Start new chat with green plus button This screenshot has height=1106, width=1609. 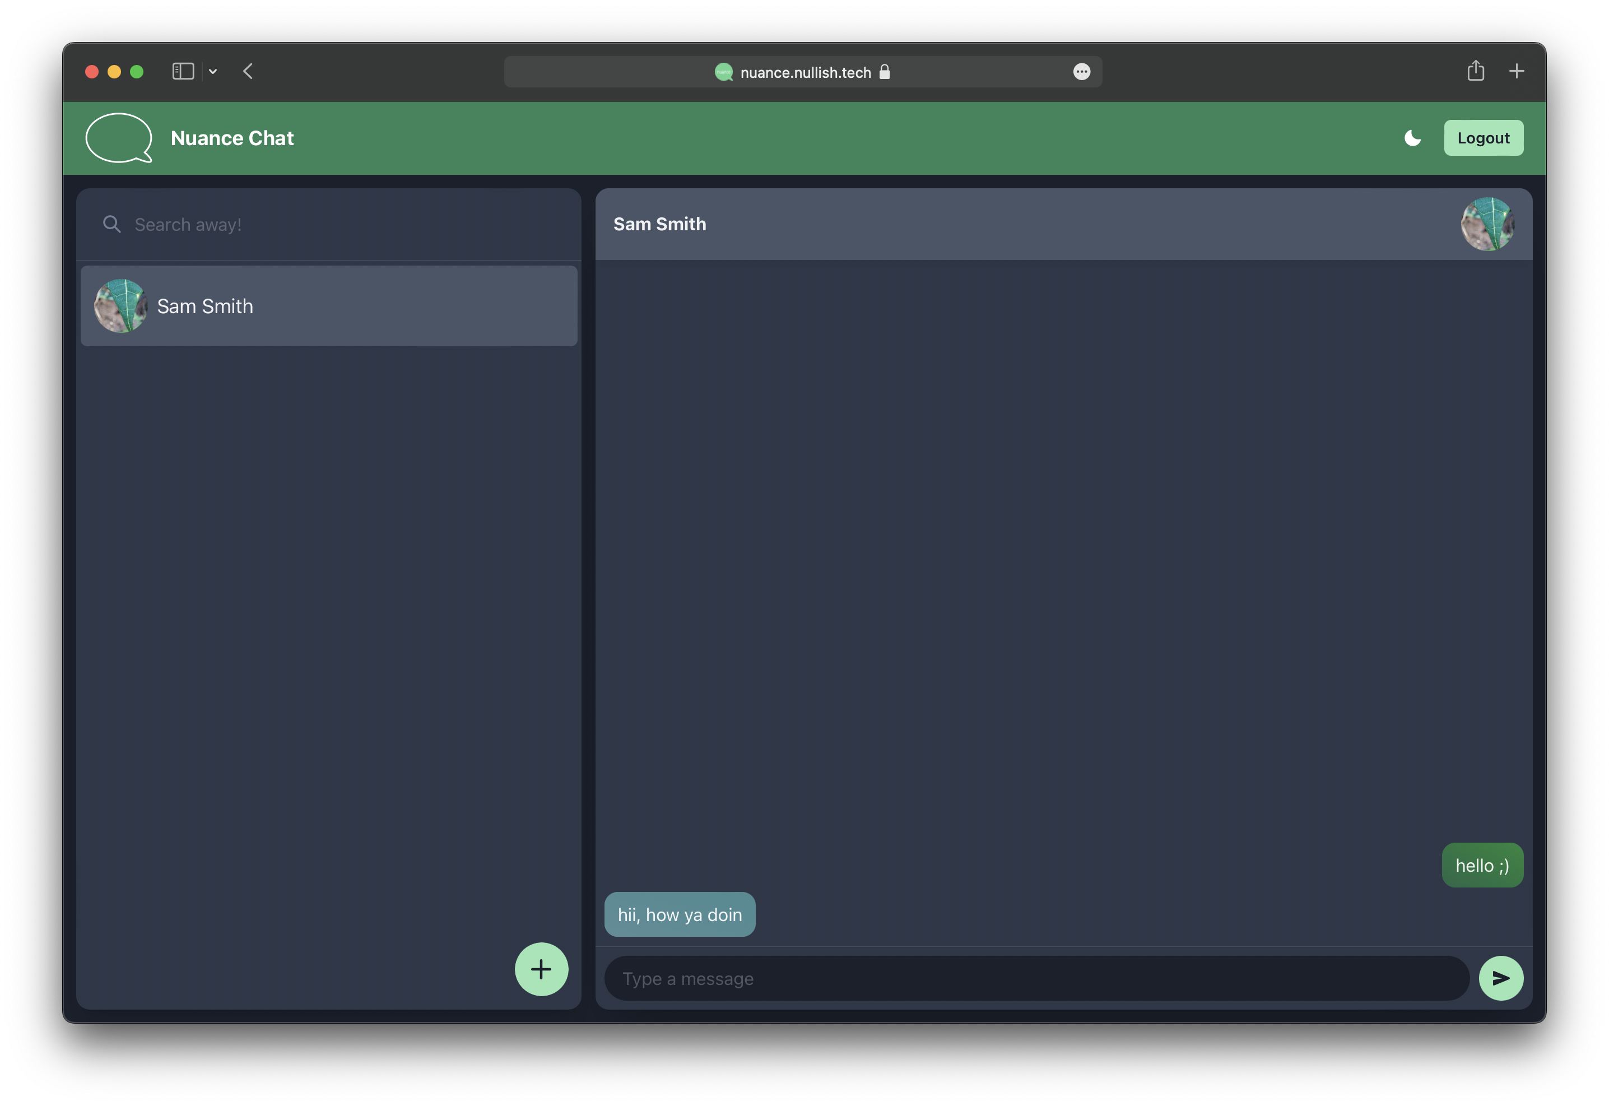click(541, 969)
